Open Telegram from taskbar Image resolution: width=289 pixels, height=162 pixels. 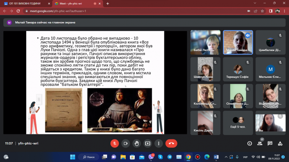click(169, 157)
